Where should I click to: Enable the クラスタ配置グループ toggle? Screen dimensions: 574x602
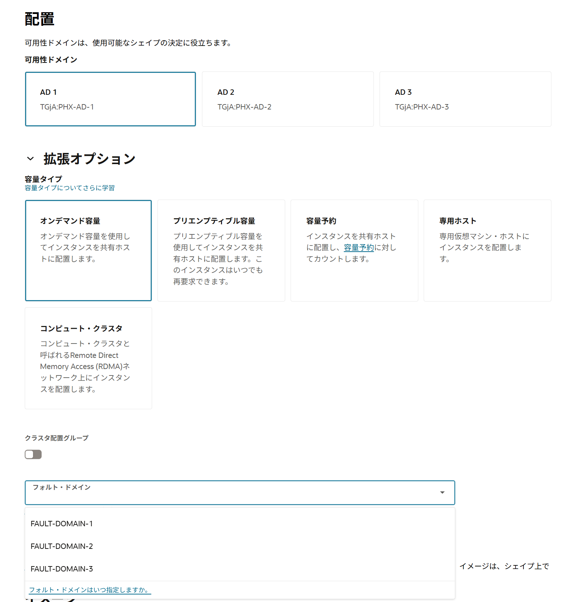pos(33,454)
